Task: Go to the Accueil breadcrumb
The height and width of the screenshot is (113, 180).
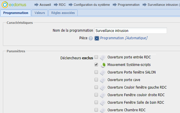Action: [x=45, y=5]
